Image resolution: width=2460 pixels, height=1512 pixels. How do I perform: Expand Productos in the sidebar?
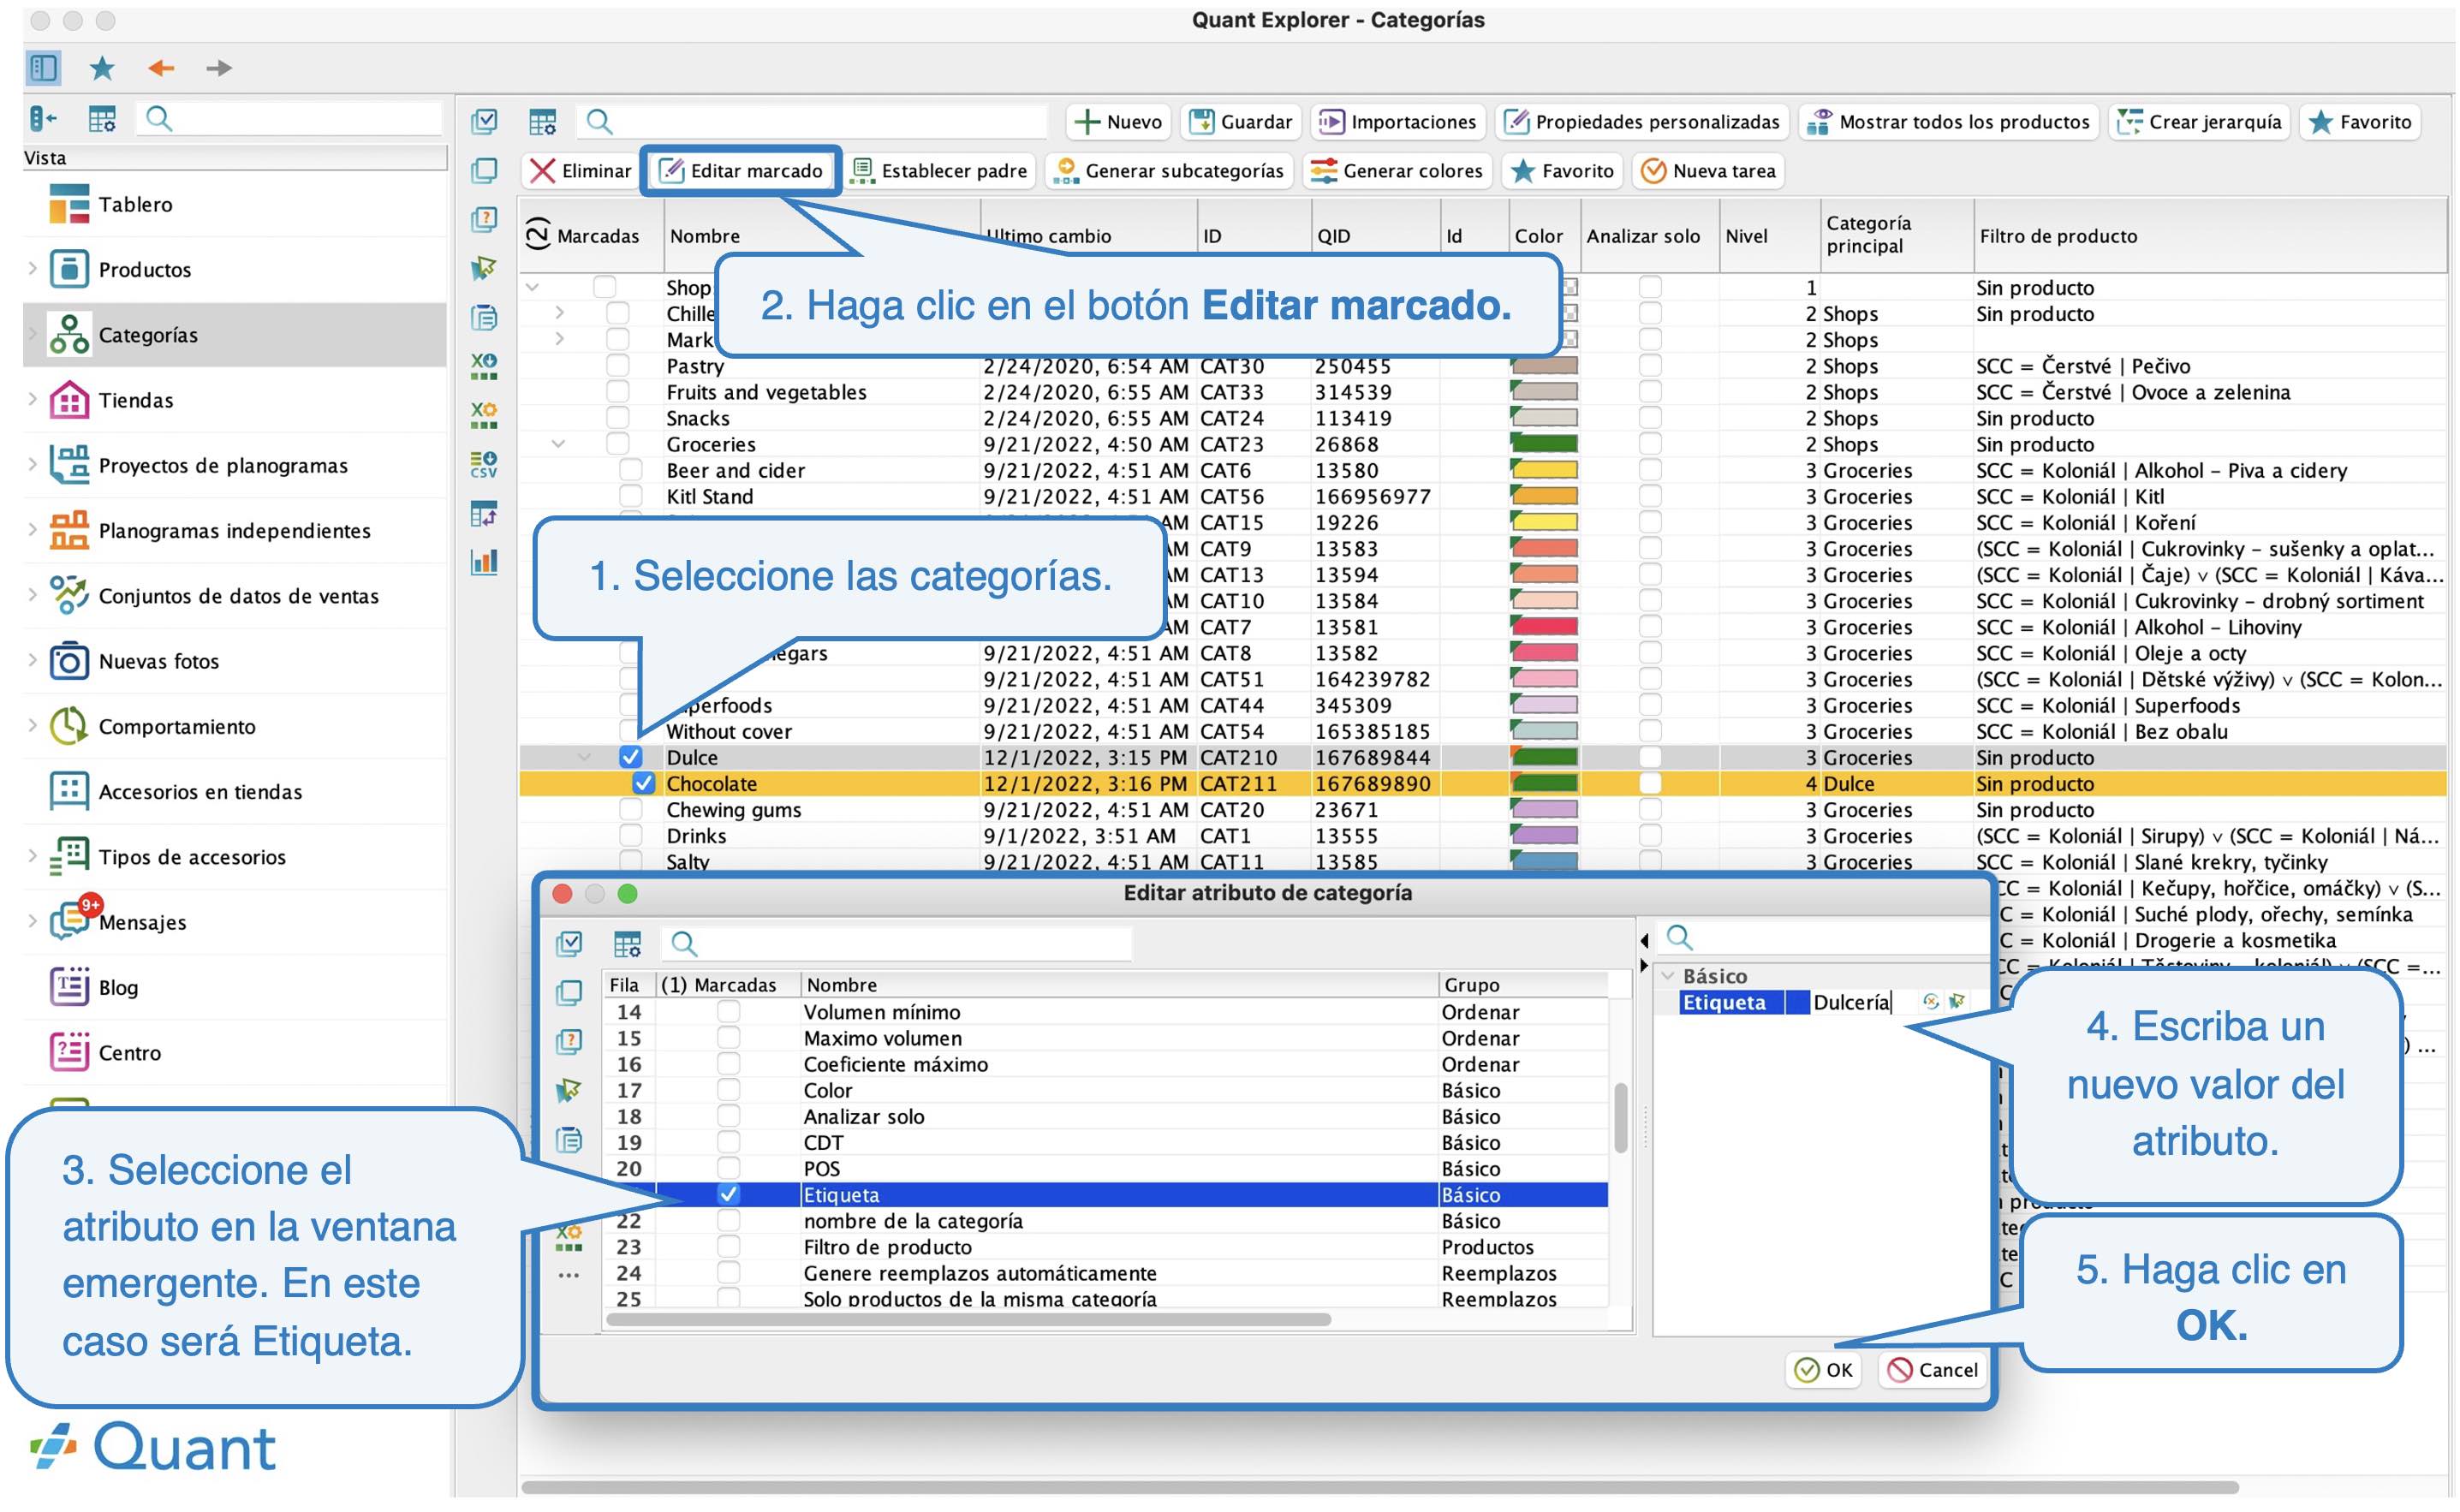(x=32, y=268)
